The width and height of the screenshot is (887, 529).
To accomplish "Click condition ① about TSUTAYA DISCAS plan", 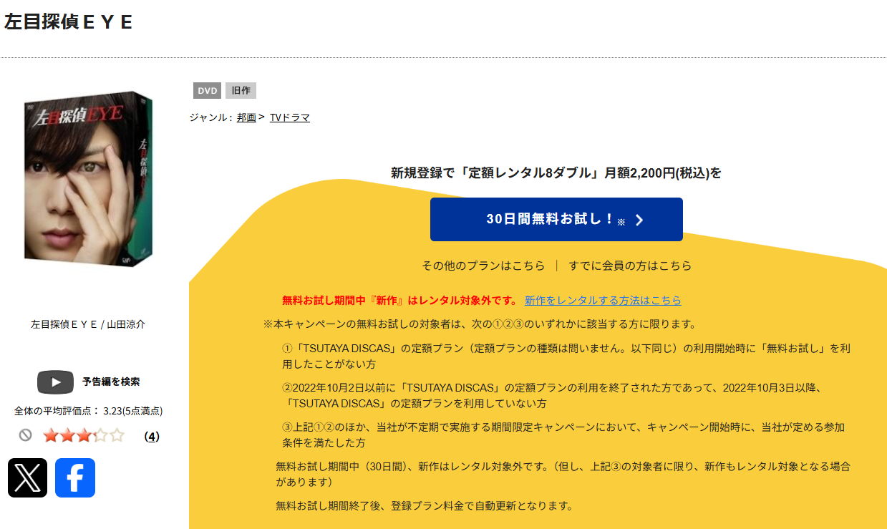I will [566, 356].
